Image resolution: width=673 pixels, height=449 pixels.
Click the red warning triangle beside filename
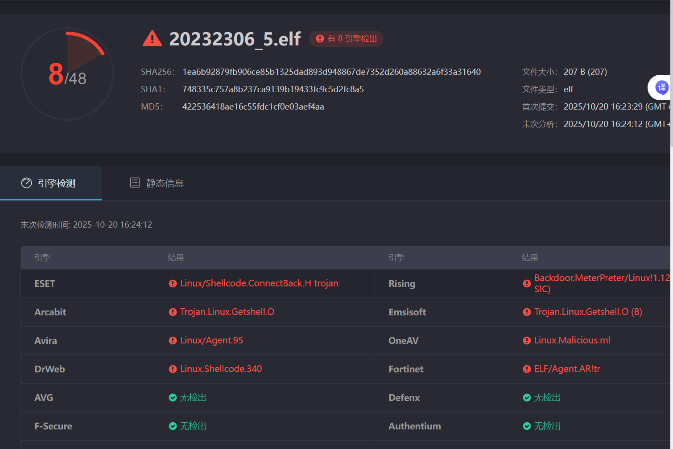(152, 39)
